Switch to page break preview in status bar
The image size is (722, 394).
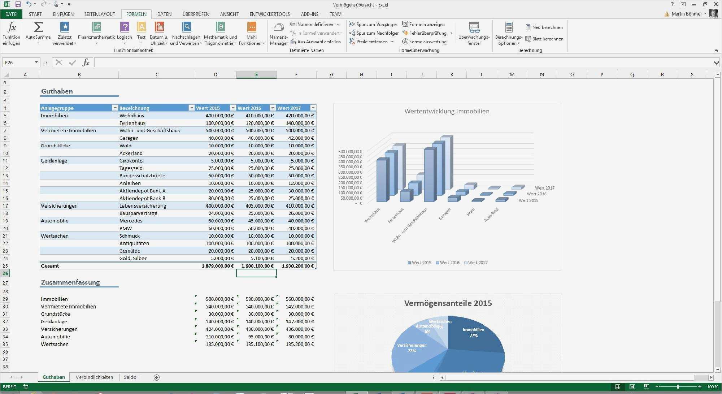[x=646, y=387]
